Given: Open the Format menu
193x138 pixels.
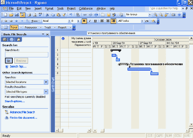Looking at the screenshot, I should coord(49,9).
